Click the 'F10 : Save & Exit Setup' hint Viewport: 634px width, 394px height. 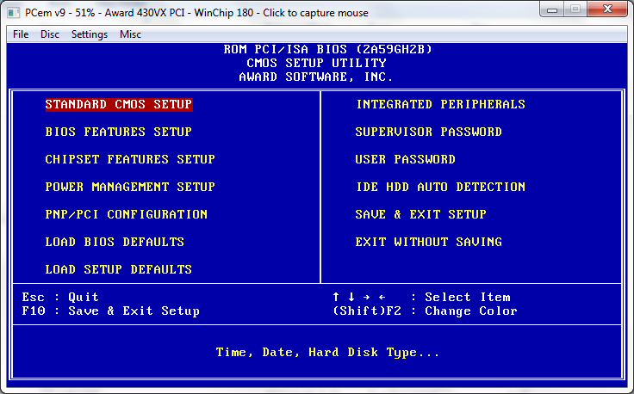(111, 311)
